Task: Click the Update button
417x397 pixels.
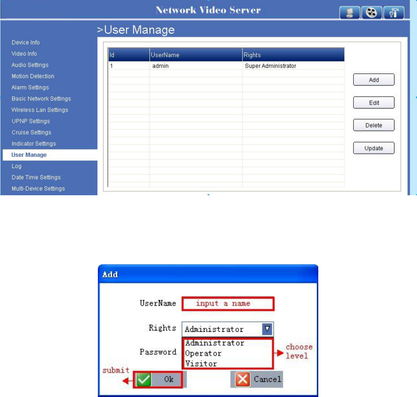Action: 374,148
